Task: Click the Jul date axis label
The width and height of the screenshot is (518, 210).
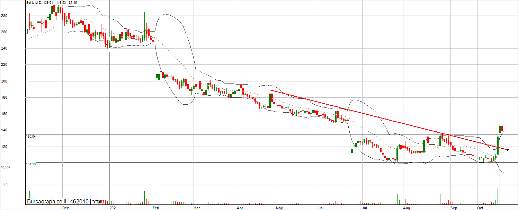Action: point(365,208)
